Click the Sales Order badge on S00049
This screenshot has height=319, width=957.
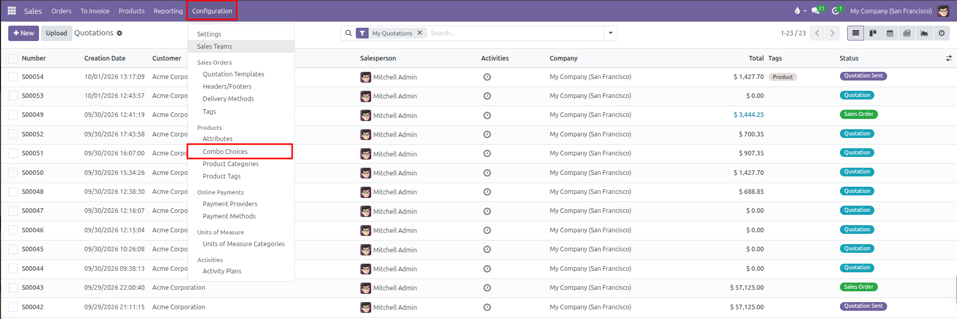(858, 114)
